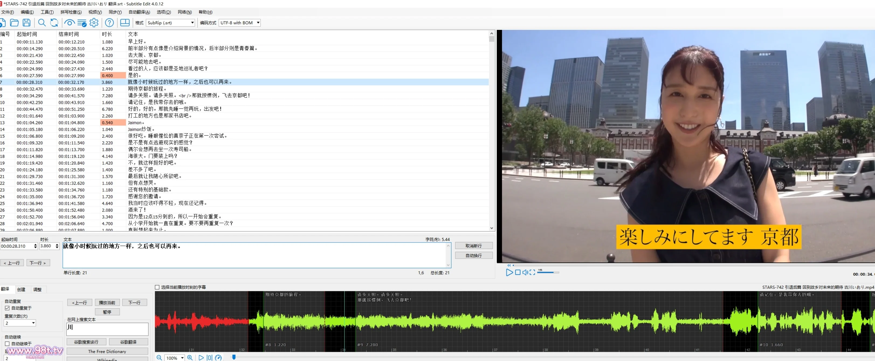Click the 自动换行 button
The image size is (875, 361).
pyautogui.click(x=474, y=255)
